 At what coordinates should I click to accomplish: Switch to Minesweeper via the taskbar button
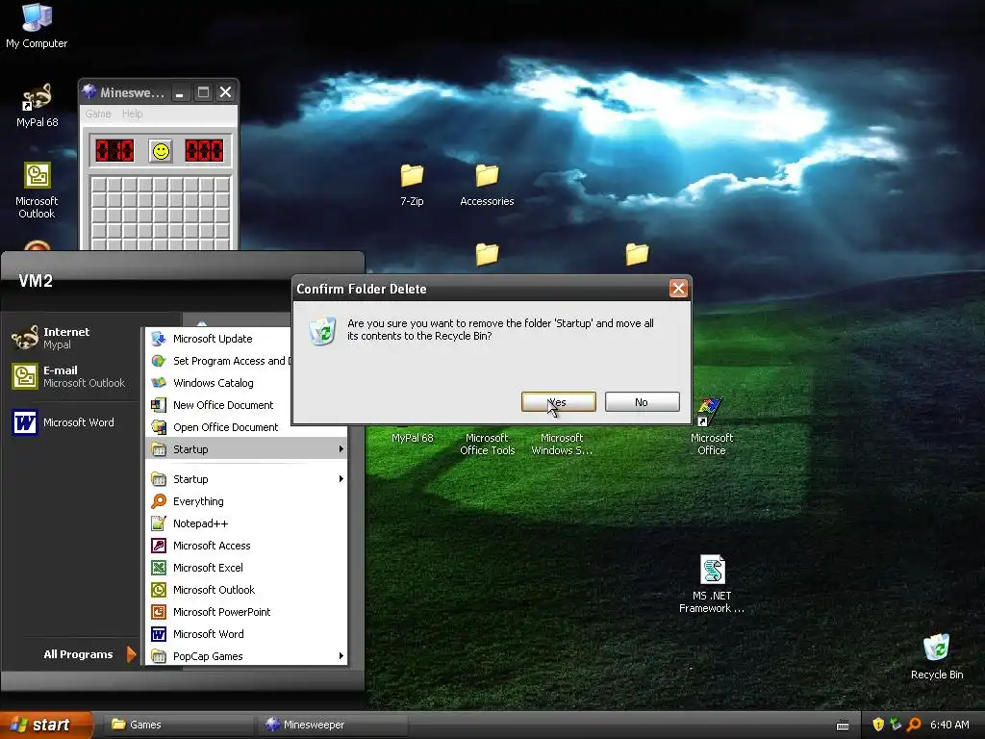333,725
